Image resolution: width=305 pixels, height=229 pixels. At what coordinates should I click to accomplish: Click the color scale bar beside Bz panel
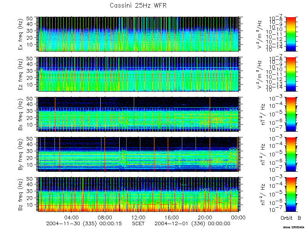click(x=291, y=194)
